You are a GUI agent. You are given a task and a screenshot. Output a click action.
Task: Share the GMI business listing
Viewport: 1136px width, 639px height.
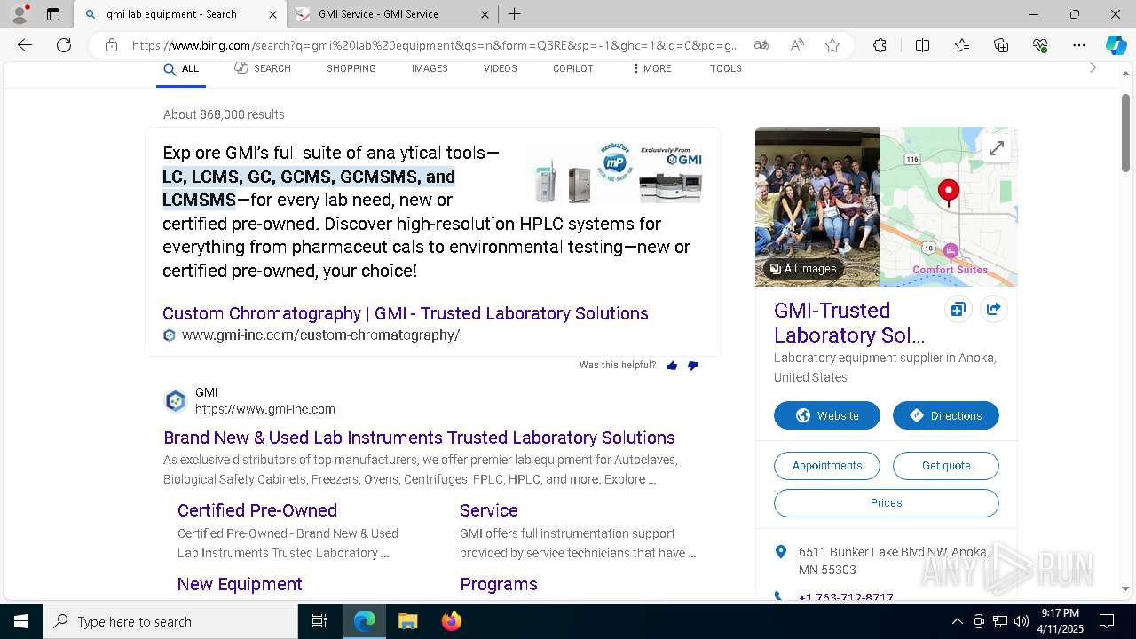tap(994, 310)
